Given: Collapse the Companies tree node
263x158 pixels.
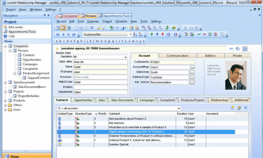Looking at the screenshot, I should click(x=5, y=46).
